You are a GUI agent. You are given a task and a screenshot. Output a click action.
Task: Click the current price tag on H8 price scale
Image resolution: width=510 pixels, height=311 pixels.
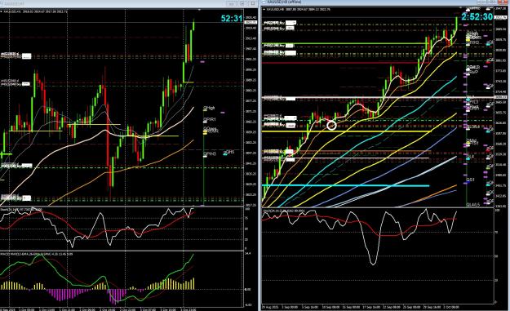501,17
